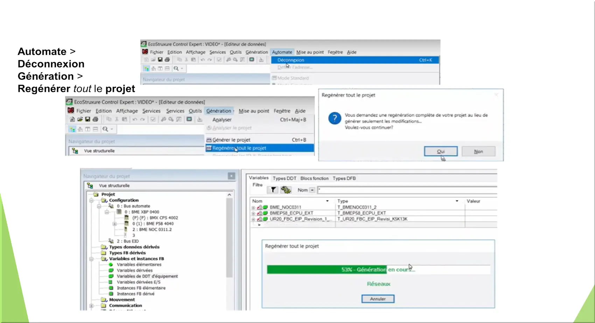Click Non button in confirmation dialog
The image size is (595, 323).
coord(478,151)
